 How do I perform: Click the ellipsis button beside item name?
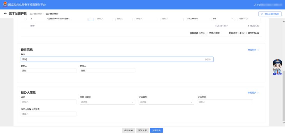coord(91,19)
